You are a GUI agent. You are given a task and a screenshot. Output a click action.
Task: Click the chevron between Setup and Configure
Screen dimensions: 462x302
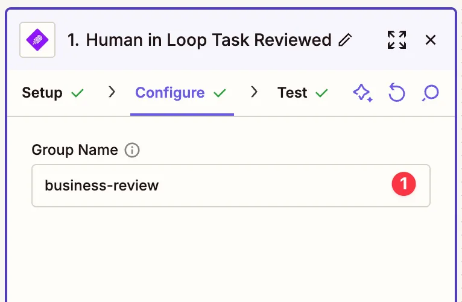point(112,93)
